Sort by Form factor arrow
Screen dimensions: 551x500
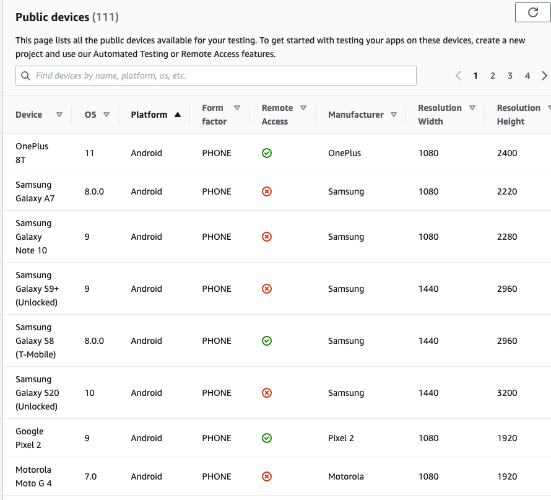tap(237, 108)
